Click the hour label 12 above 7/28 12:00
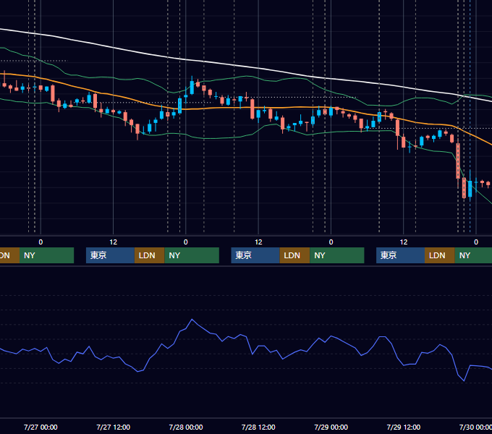This screenshot has height=434, width=492. click(x=258, y=242)
